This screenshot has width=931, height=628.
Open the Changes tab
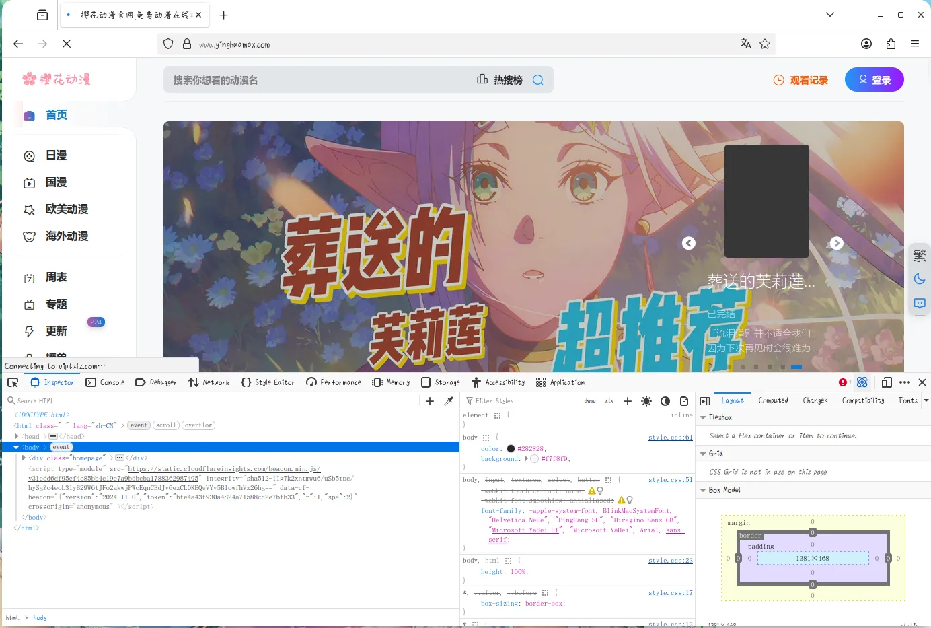[815, 400]
